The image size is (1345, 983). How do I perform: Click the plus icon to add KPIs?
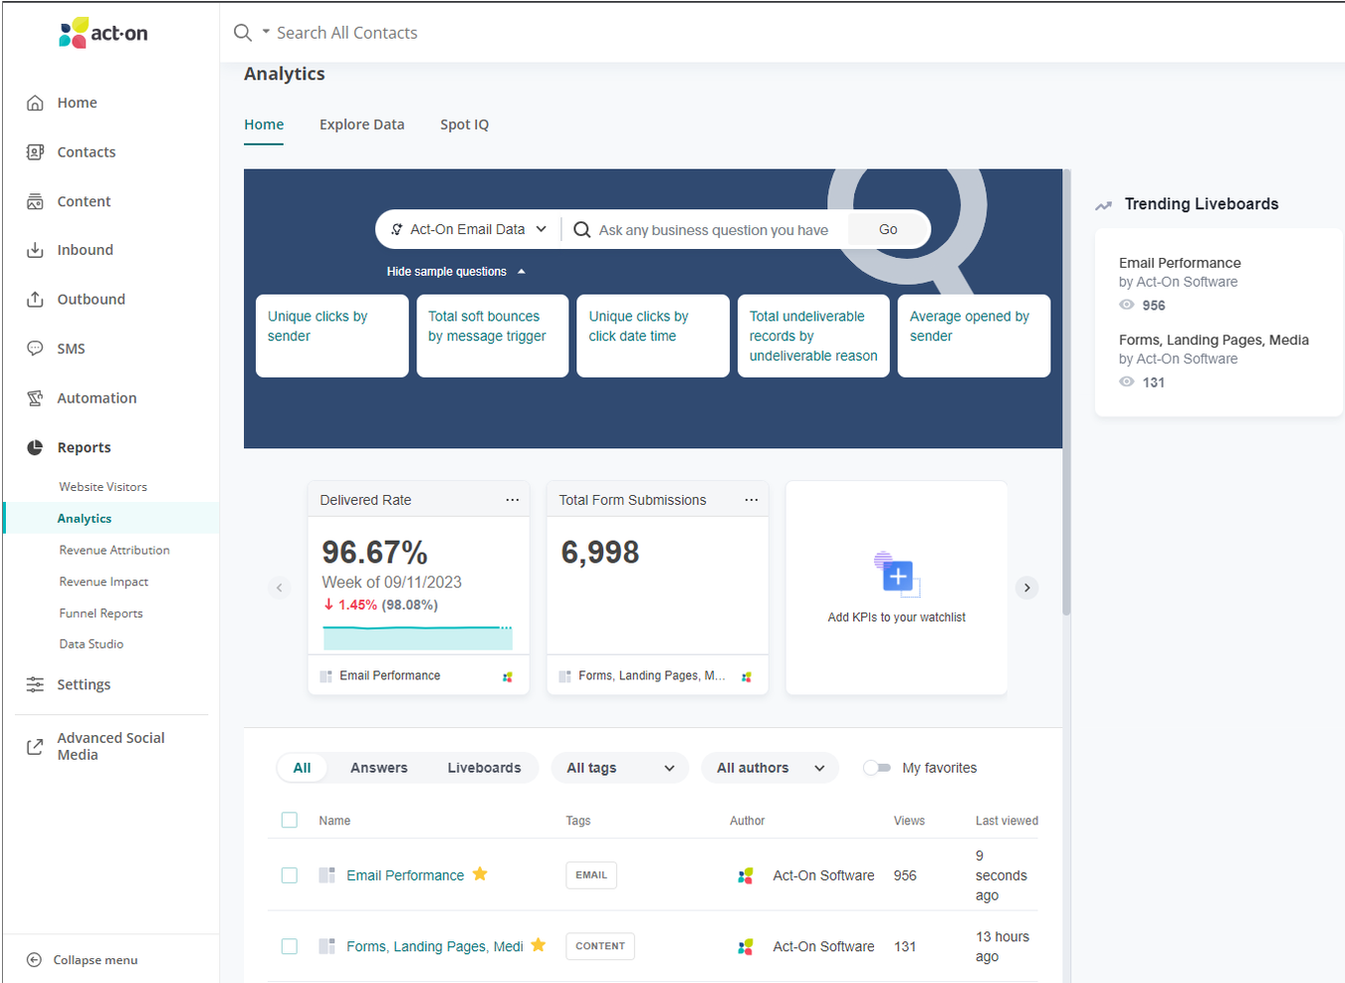[x=896, y=575]
